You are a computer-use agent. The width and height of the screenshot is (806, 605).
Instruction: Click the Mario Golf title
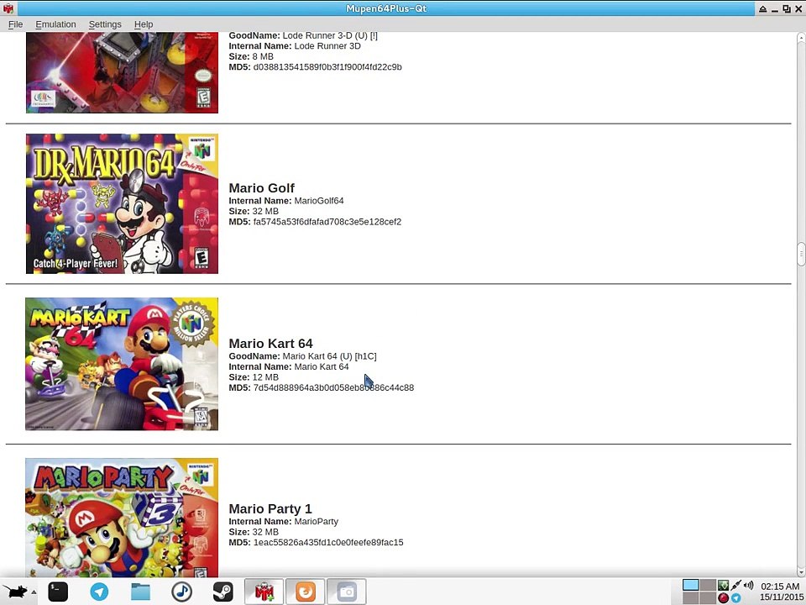coord(262,188)
